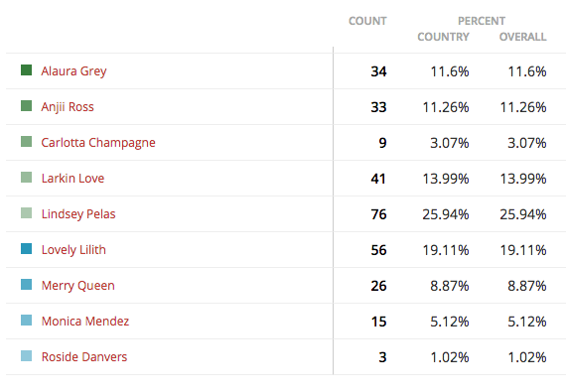566x392 pixels.
Task: Open the Anjii Ross link
Action: pos(68,107)
